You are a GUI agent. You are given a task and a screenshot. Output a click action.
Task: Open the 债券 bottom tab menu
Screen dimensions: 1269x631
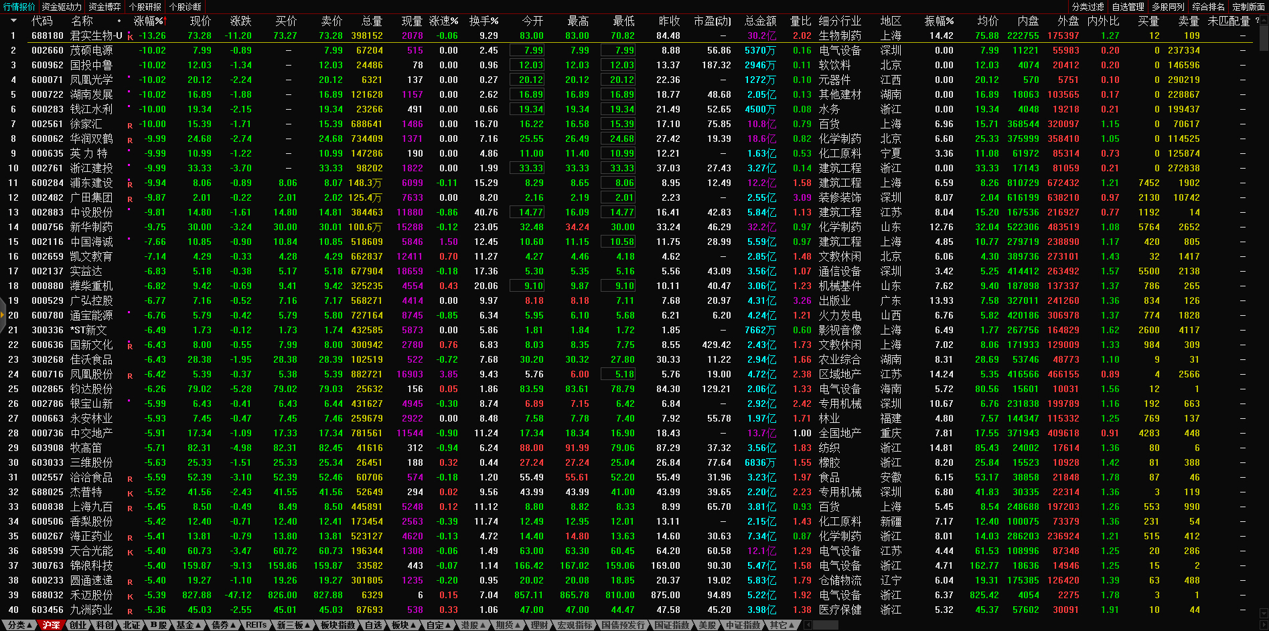pos(223,625)
